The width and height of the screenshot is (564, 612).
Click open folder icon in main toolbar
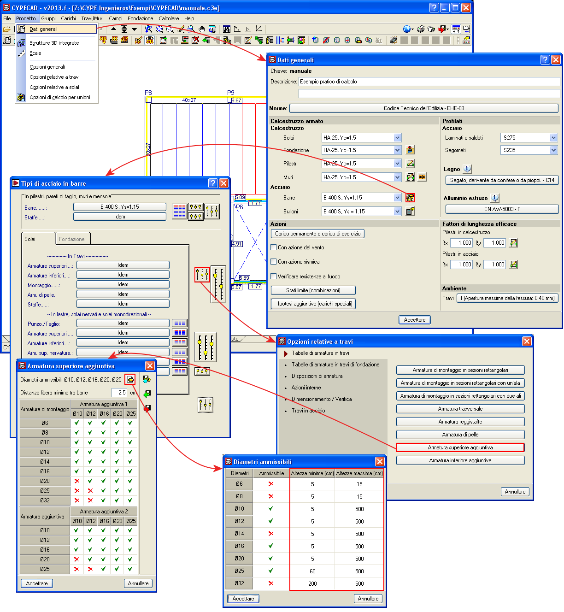6,29
